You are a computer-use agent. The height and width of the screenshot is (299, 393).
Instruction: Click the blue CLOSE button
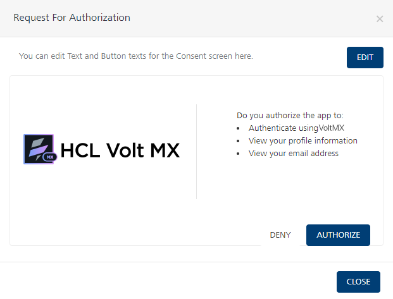coord(358,282)
